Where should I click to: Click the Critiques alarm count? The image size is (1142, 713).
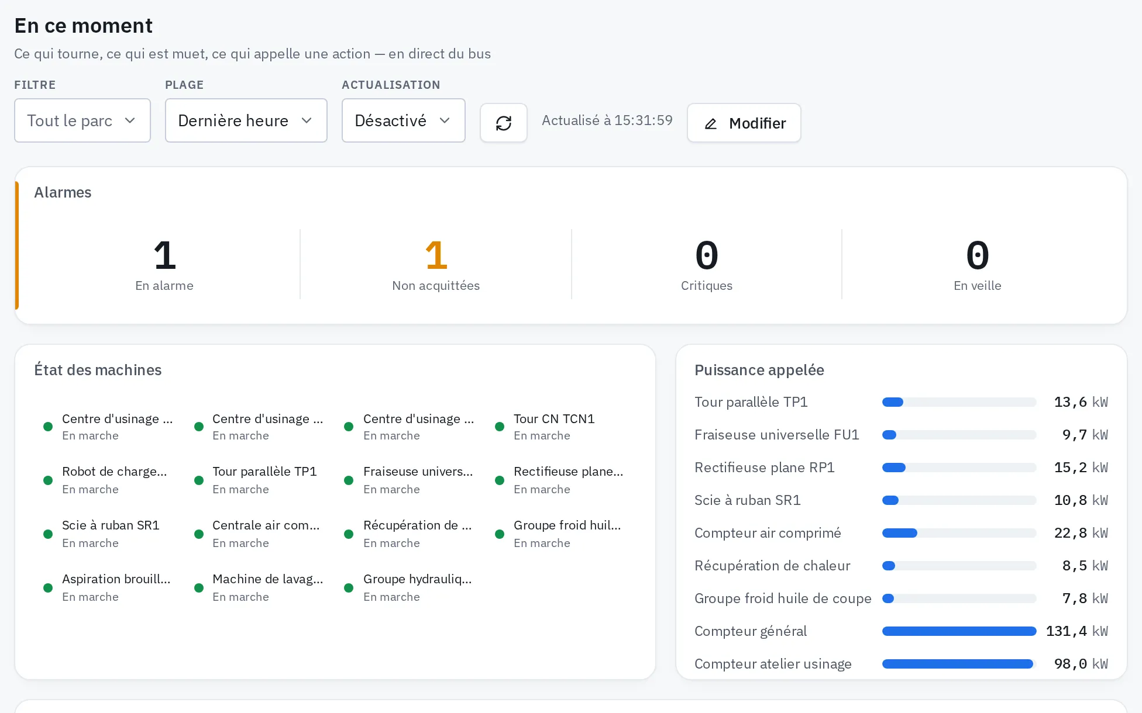[x=707, y=255]
